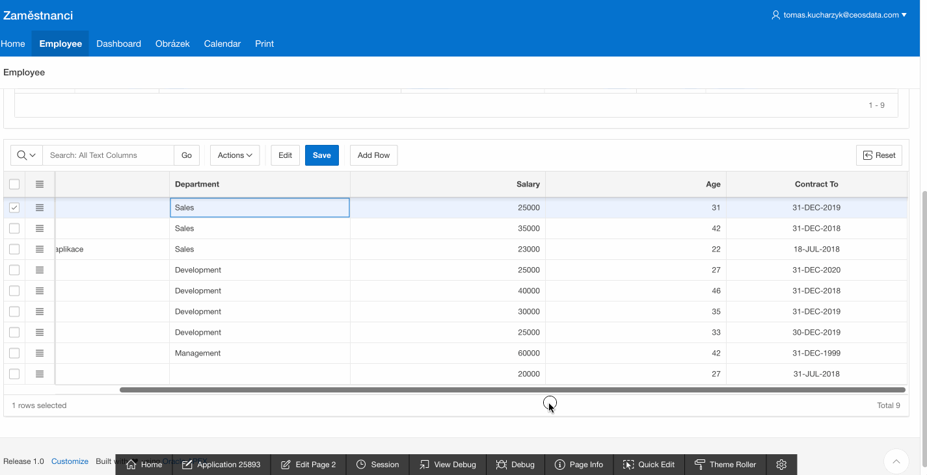Image resolution: width=927 pixels, height=475 pixels.
Task: Click the gear icon in developer toolbar
Action: pyautogui.click(x=782, y=465)
